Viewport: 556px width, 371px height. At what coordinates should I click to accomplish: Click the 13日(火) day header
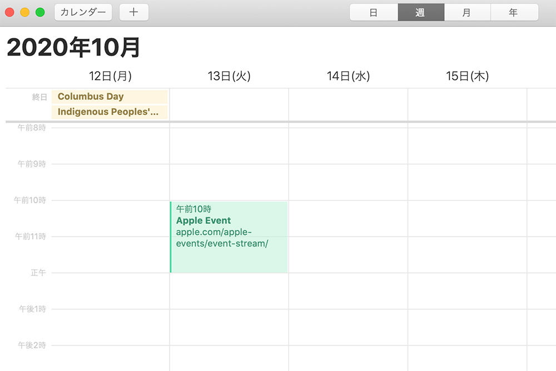229,76
